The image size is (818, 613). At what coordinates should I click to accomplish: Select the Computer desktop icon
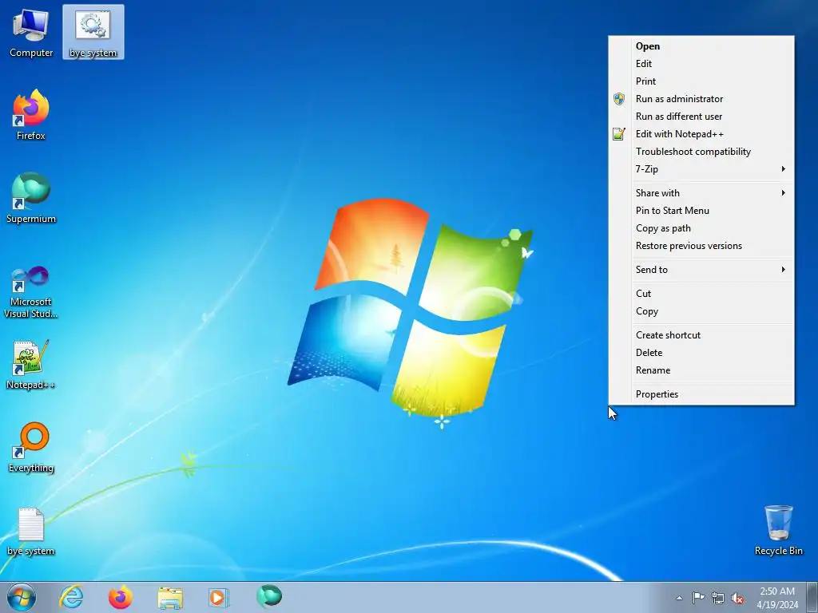(x=31, y=32)
